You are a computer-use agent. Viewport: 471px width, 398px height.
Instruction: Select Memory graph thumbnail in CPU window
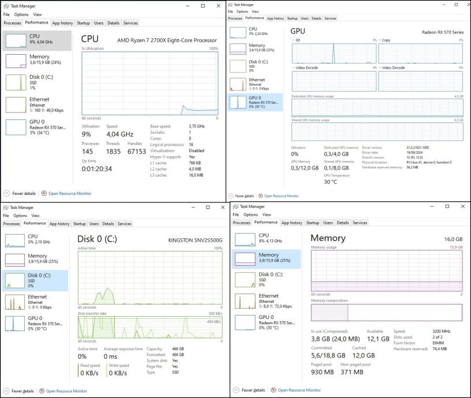pos(16,61)
